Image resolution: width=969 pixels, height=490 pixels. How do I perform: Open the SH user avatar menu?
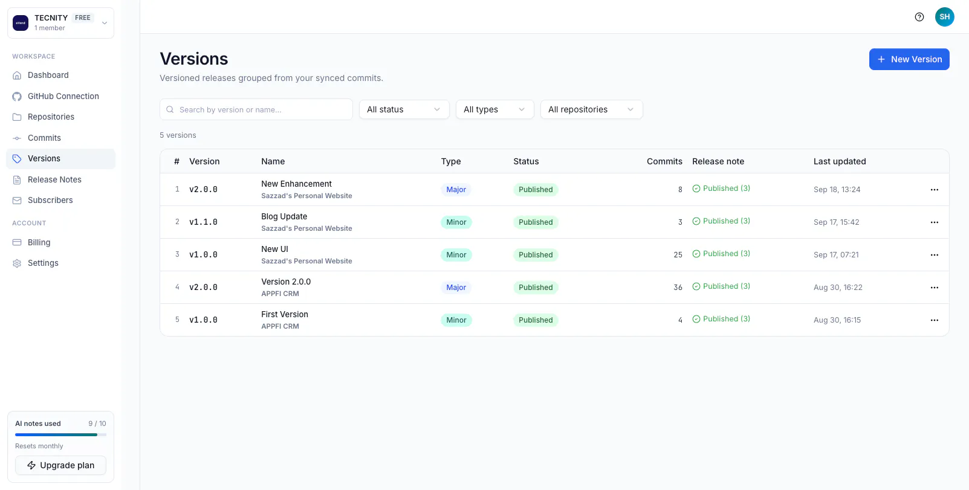(945, 17)
